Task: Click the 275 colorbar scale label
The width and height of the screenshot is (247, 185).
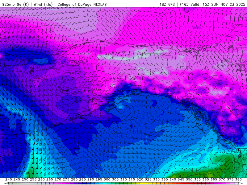Action: tap(66, 179)
